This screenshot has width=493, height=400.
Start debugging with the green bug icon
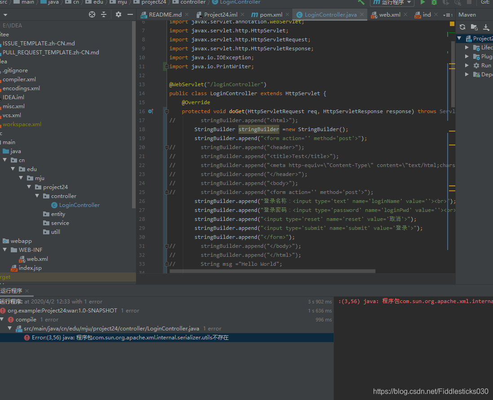coord(434,2)
